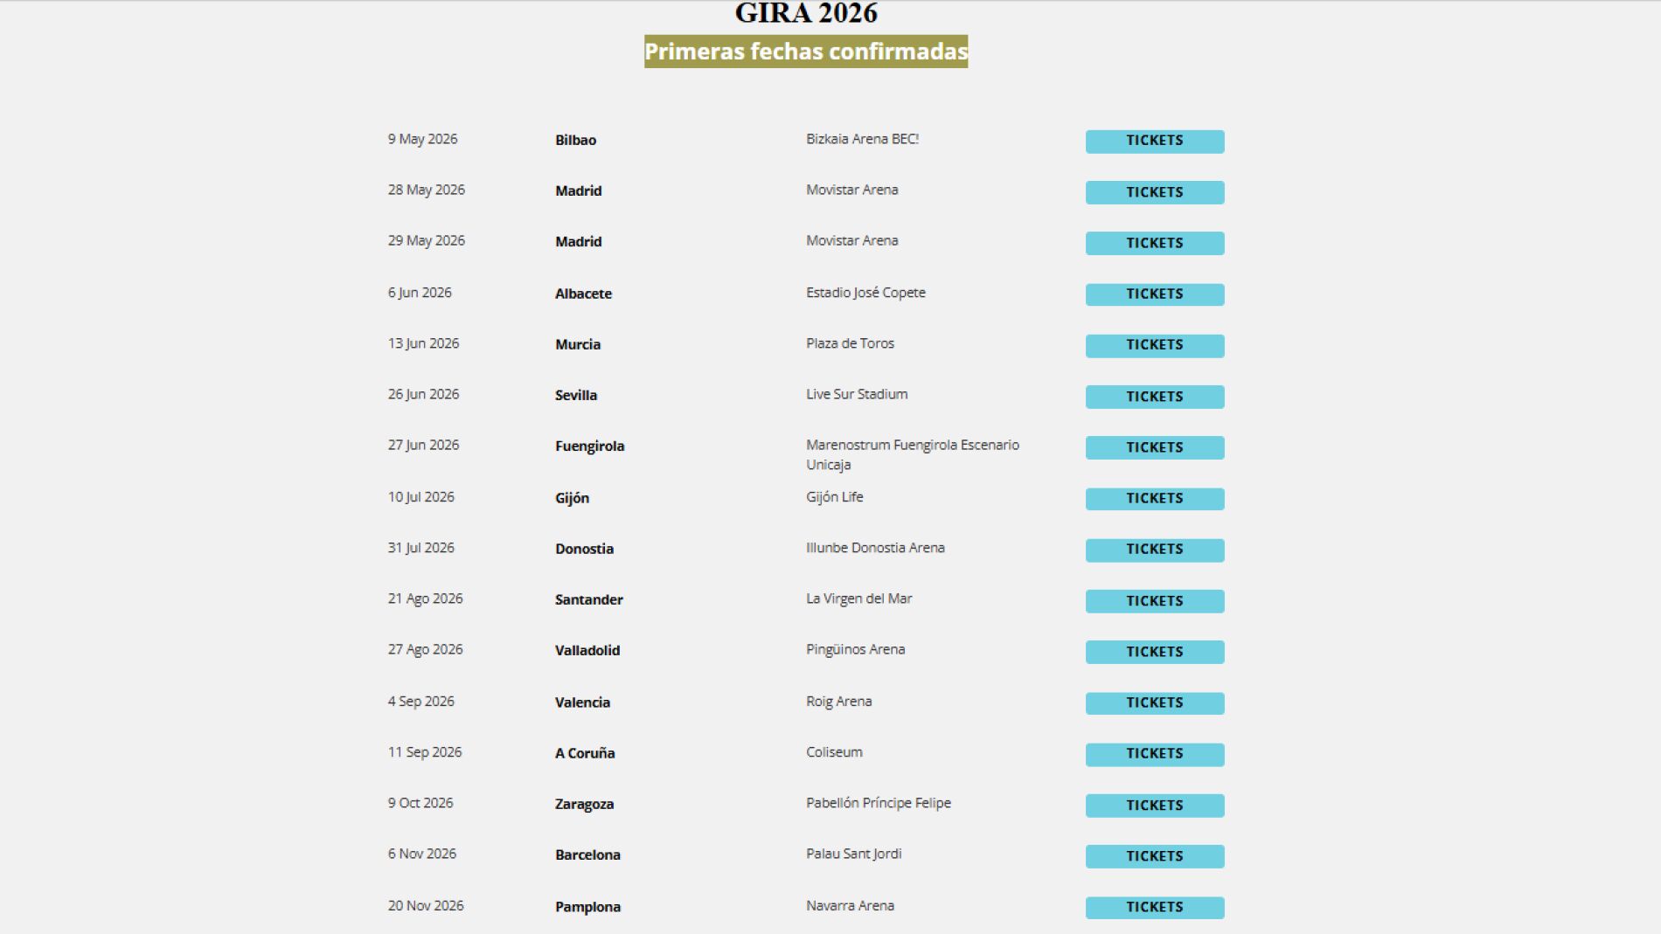Click TICKETS for Fuengirola Marenostrum show

(x=1154, y=447)
